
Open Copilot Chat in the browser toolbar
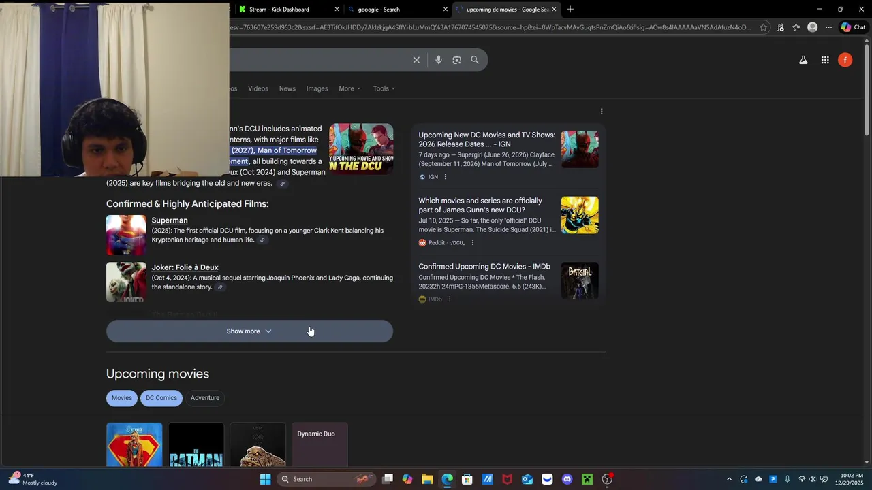(853, 27)
